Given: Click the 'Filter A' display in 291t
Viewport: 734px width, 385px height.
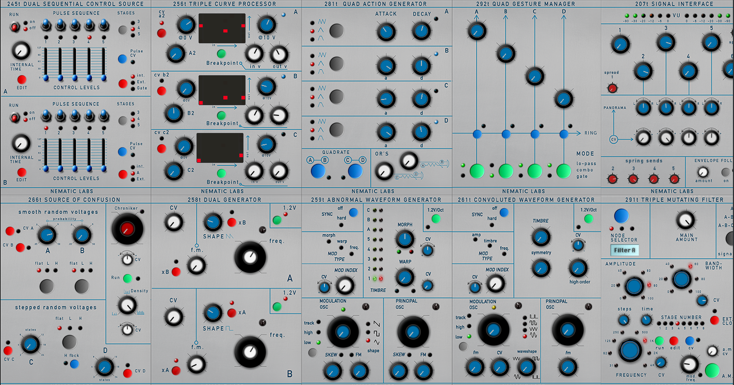Looking at the screenshot, I should (x=625, y=250).
